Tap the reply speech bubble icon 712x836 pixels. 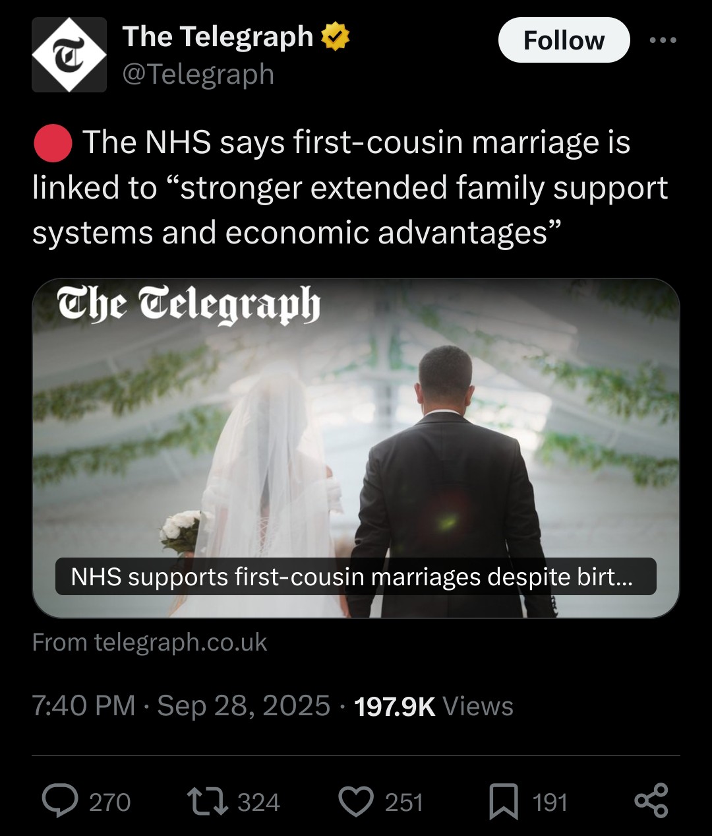(60, 801)
